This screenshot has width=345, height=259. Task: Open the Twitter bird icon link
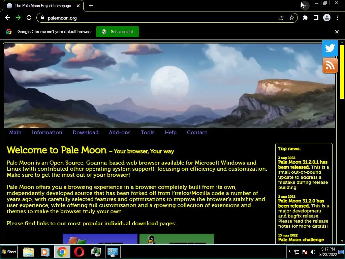(330, 48)
